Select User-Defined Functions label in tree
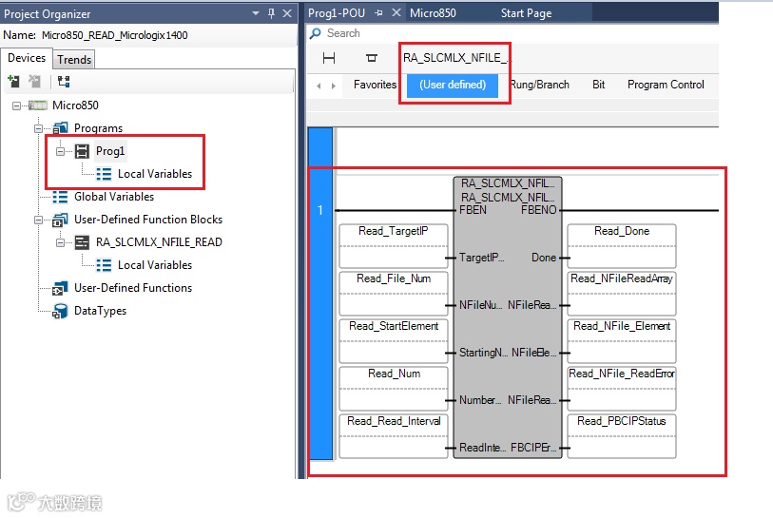 point(133,288)
